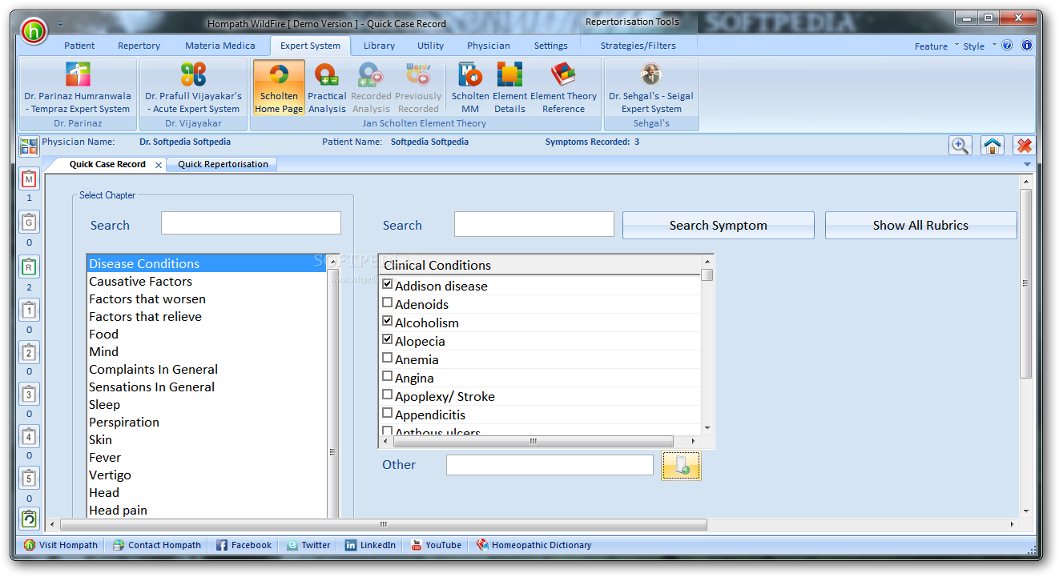Click the info icon at top right

coord(1026,46)
